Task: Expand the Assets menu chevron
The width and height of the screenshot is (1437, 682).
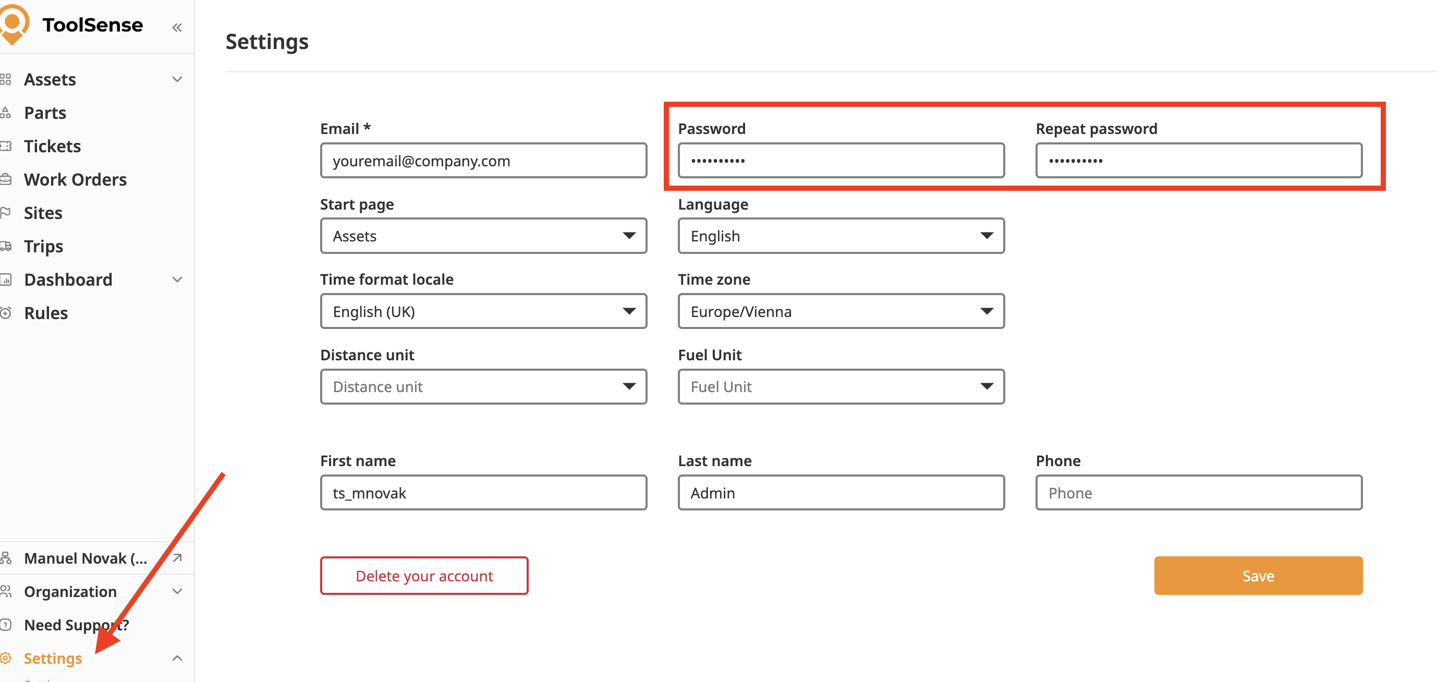Action: point(177,79)
